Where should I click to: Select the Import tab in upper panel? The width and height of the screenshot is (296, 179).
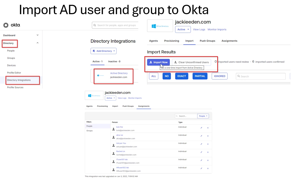pos(189,41)
